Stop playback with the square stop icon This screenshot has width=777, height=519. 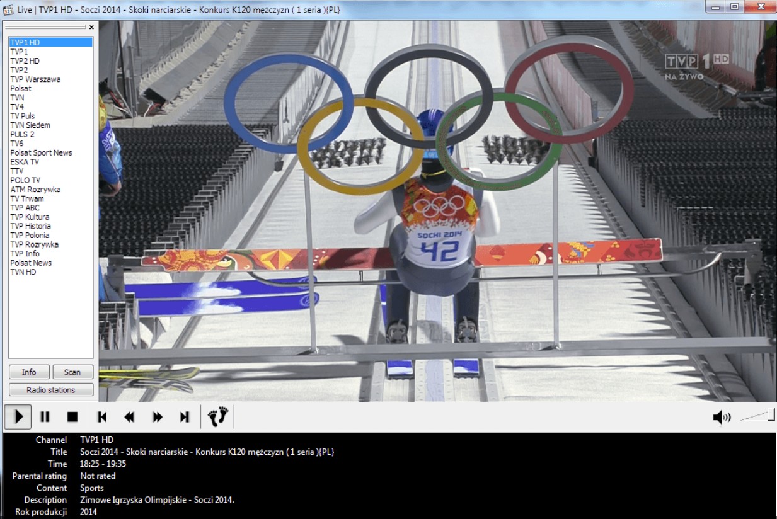72,417
